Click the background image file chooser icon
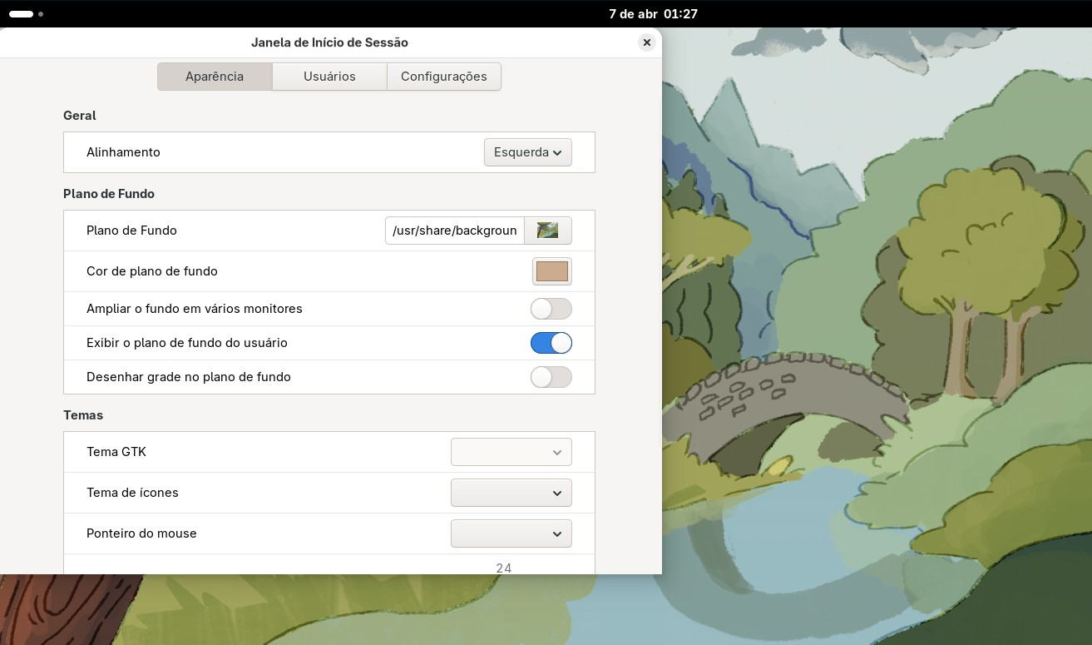Image resolution: width=1092 pixels, height=645 pixels. (x=547, y=231)
